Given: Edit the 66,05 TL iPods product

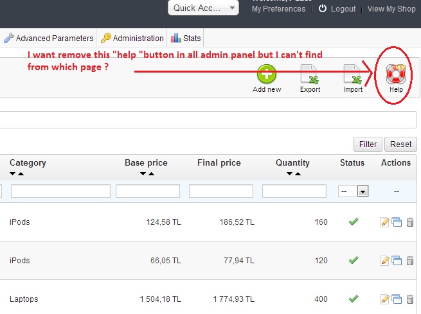Looking at the screenshot, I should pyautogui.click(x=384, y=260).
